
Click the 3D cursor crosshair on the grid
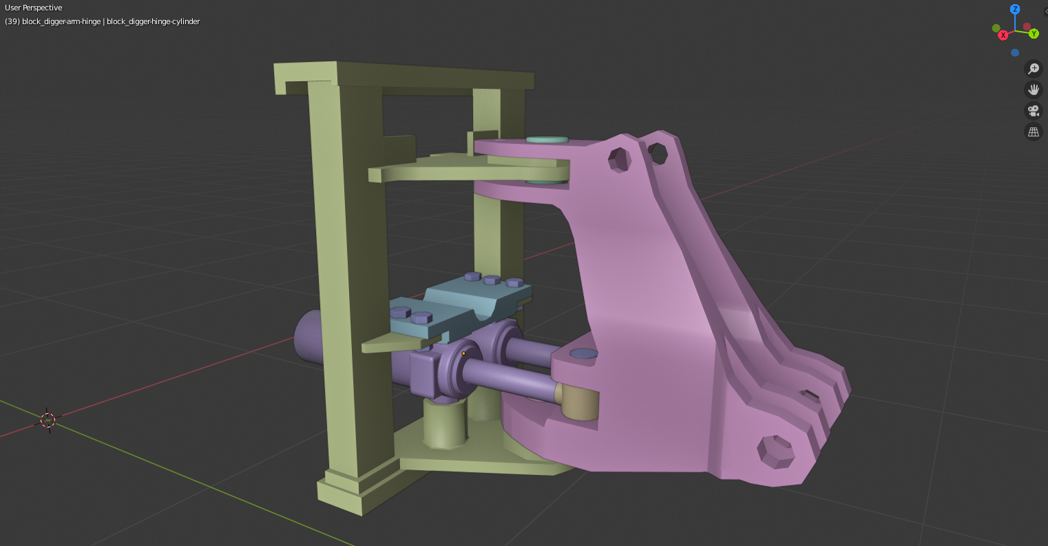coord(48,419)
